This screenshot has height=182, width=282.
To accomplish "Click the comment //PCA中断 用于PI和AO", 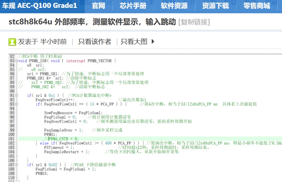I will tap(40, 57).
